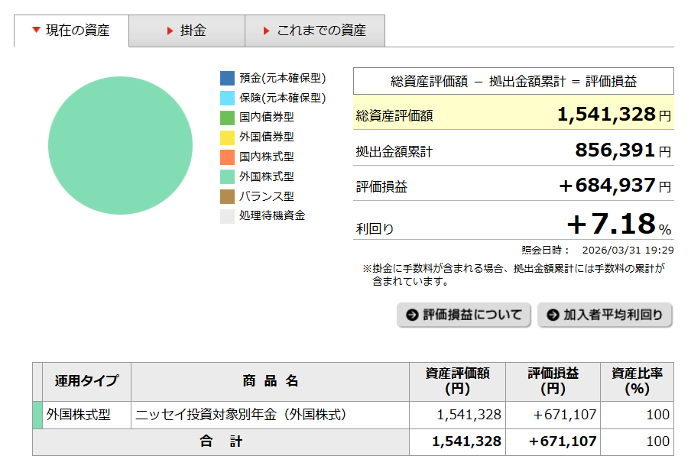
Task: Open the これまでの資産 tab
Action: tap(314, 31)
